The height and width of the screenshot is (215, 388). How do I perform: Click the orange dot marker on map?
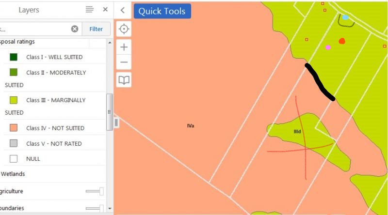(342, 41)
